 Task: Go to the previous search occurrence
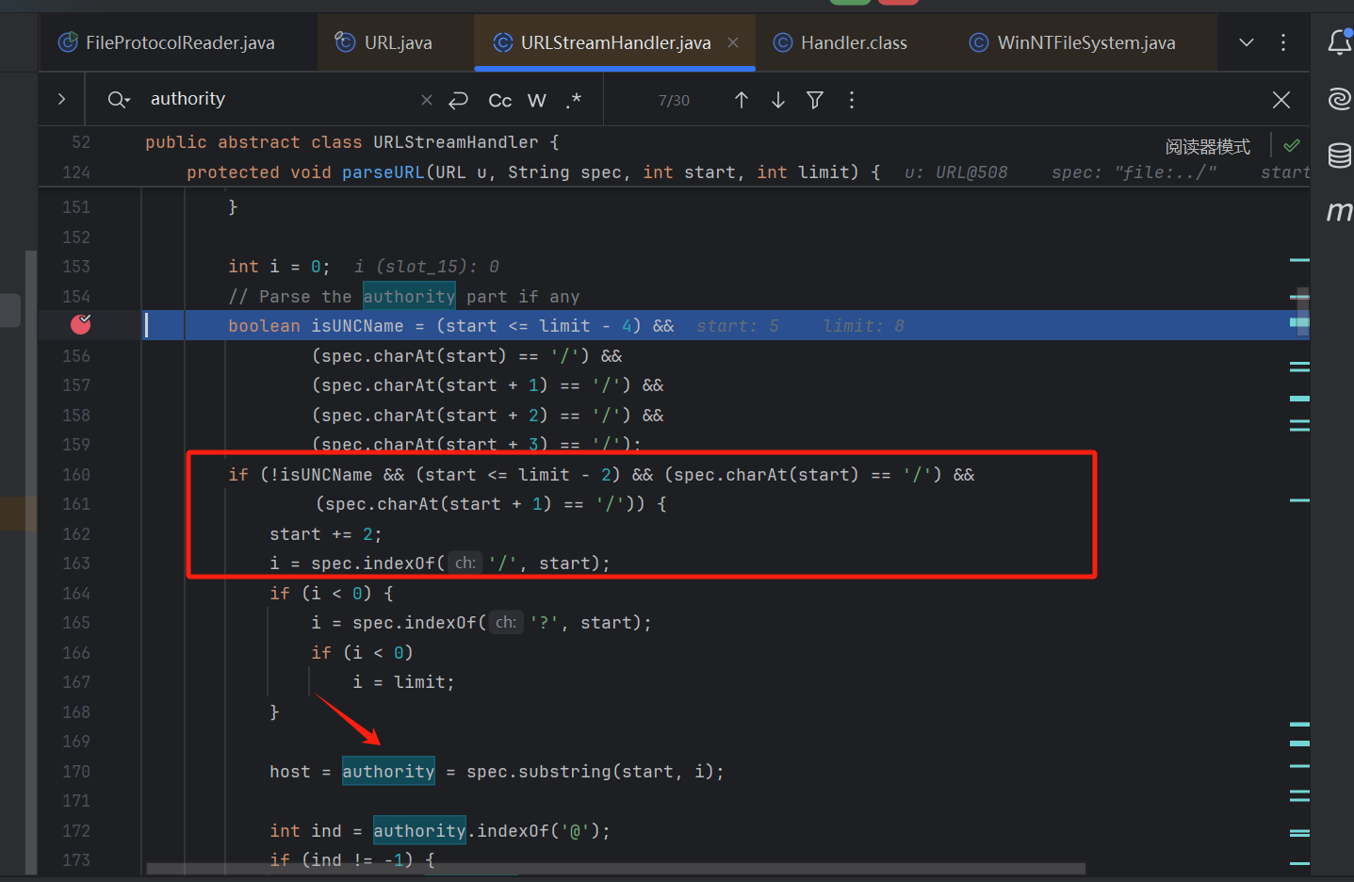tap(742, 100)
